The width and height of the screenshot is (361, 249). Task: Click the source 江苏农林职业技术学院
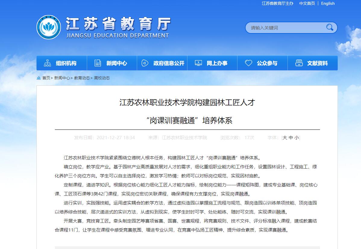(x=184, y=138)
